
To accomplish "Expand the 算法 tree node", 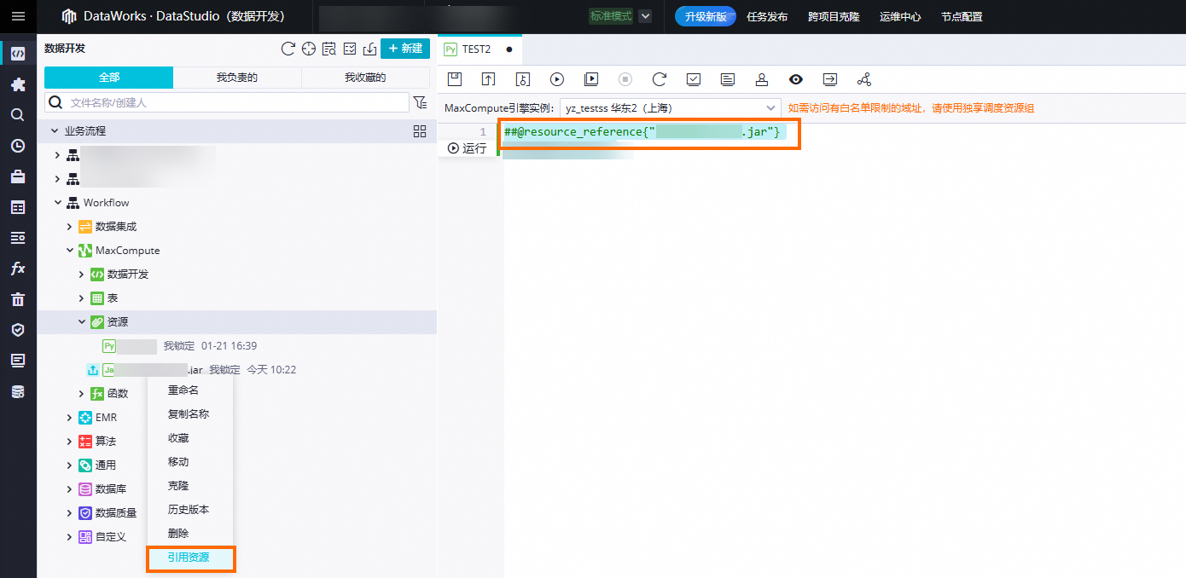I will pyautogui.click(x=70, y=442).
